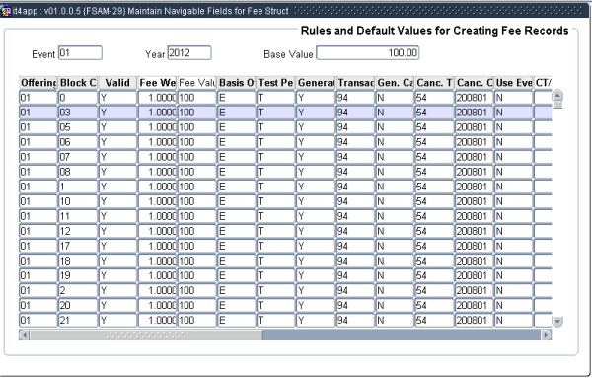
Task: Click 200801 cell in block 19 row
Action: click(475, 275)
